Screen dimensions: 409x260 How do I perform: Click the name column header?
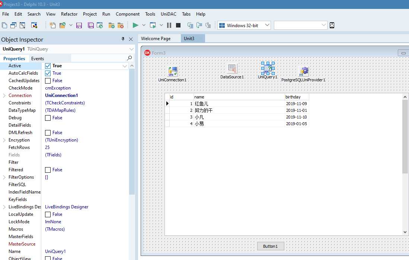pyautogui.click(x=239, y=97)
